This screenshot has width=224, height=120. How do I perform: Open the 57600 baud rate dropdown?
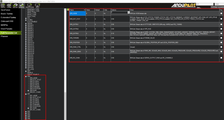tap(219, 4)
